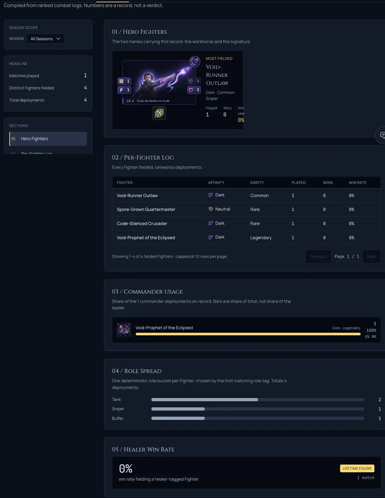Click the dark affinity emblem on hero card
This screenshot has width=385, height=498.
click(x=194, y=61)
